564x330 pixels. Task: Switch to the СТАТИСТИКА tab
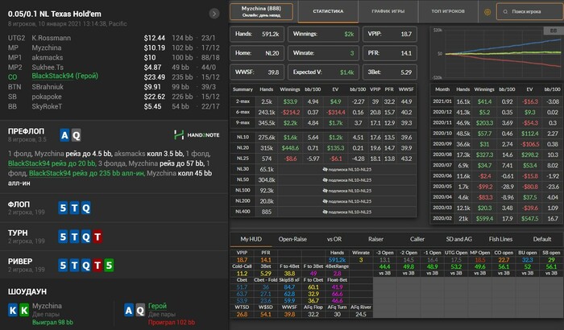(328, 11)
